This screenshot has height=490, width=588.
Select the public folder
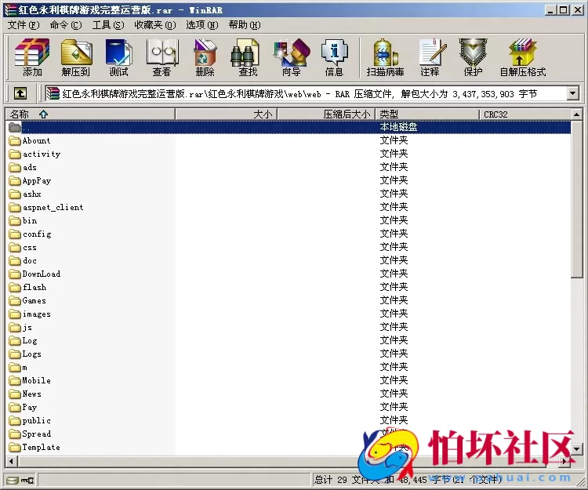coord(30,421)
